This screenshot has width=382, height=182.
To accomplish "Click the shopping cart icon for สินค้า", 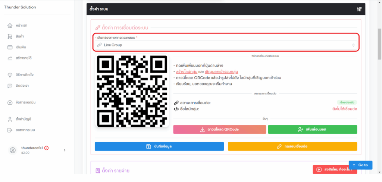I will tap(10, 36).
